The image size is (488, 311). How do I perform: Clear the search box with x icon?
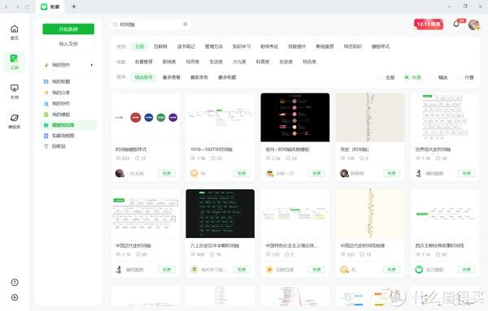[185, 24]
